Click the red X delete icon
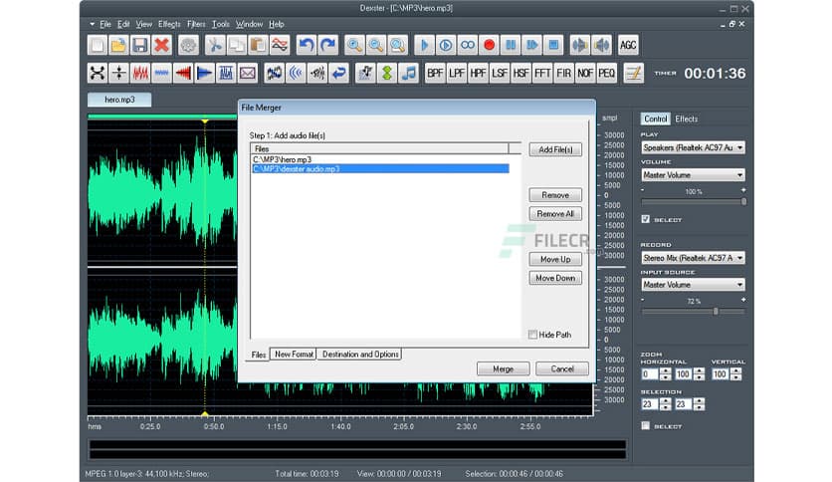The width and height of the screenshot is (832, 482). [x=161, y=45]
